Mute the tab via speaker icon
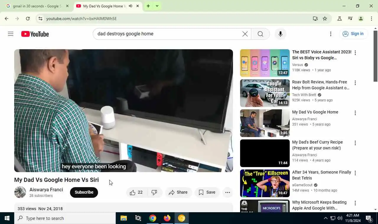378x224 pixels. pyautogui.click(x=130, y=6)
